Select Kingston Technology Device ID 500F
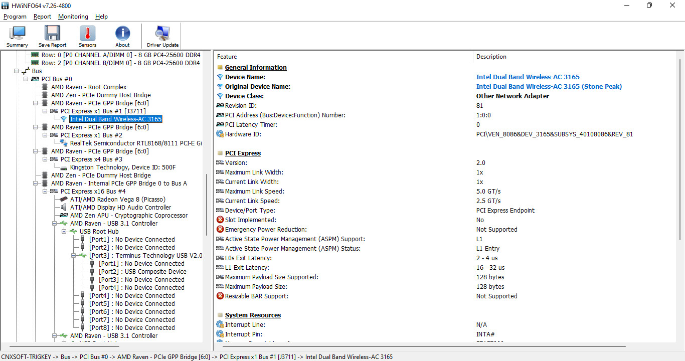This screenshot has width=685, height=361. point(123,167)
